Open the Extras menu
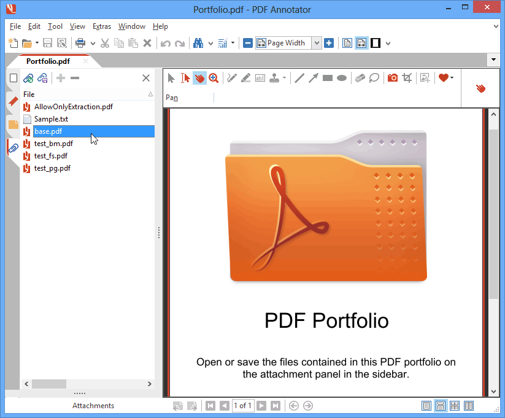Viewport: 505px width, 418px height. [102, 26]
